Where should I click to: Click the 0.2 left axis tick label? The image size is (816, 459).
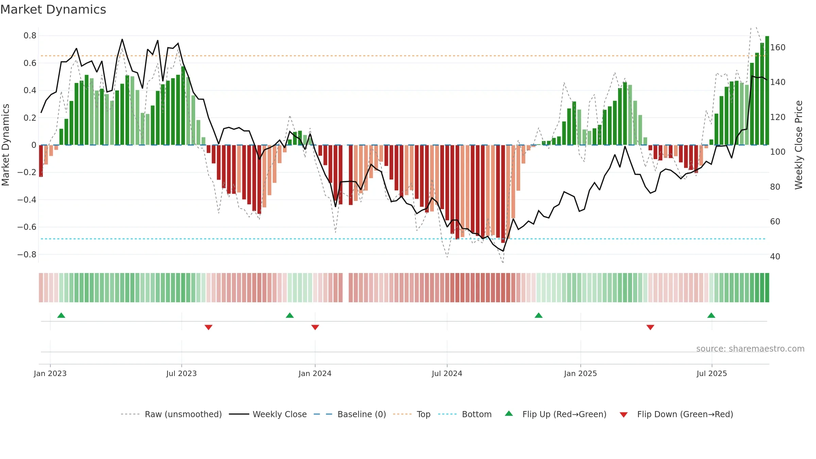(x=30, y=118)
